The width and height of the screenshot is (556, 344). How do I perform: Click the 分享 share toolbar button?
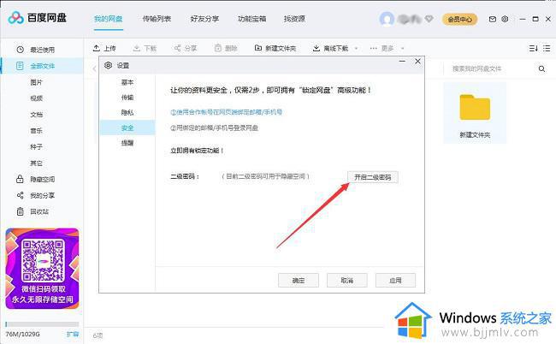pyautogui.click(x=185, y=48)
